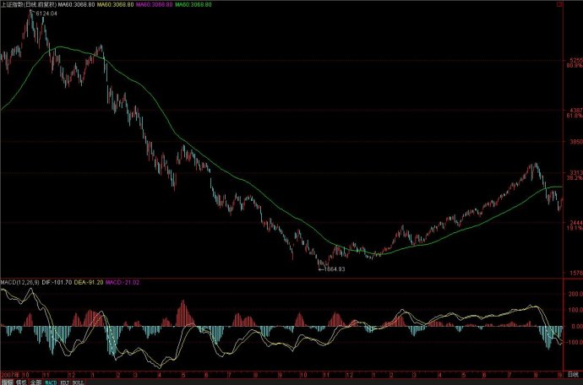The width and height of the screenshot is (583, 385).
Task: Select the 全部 tab in bottom bar
Action: [35, 382]
